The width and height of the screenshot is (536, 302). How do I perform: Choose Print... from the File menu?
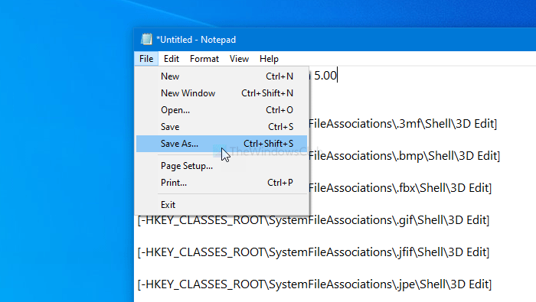tap(221, 183)
